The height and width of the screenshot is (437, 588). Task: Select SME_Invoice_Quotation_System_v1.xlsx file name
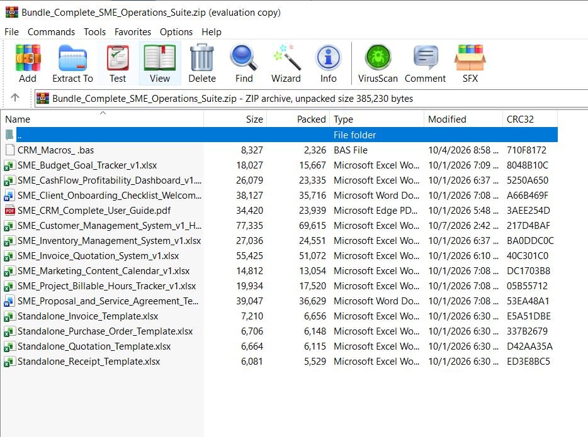pos(98,256)
